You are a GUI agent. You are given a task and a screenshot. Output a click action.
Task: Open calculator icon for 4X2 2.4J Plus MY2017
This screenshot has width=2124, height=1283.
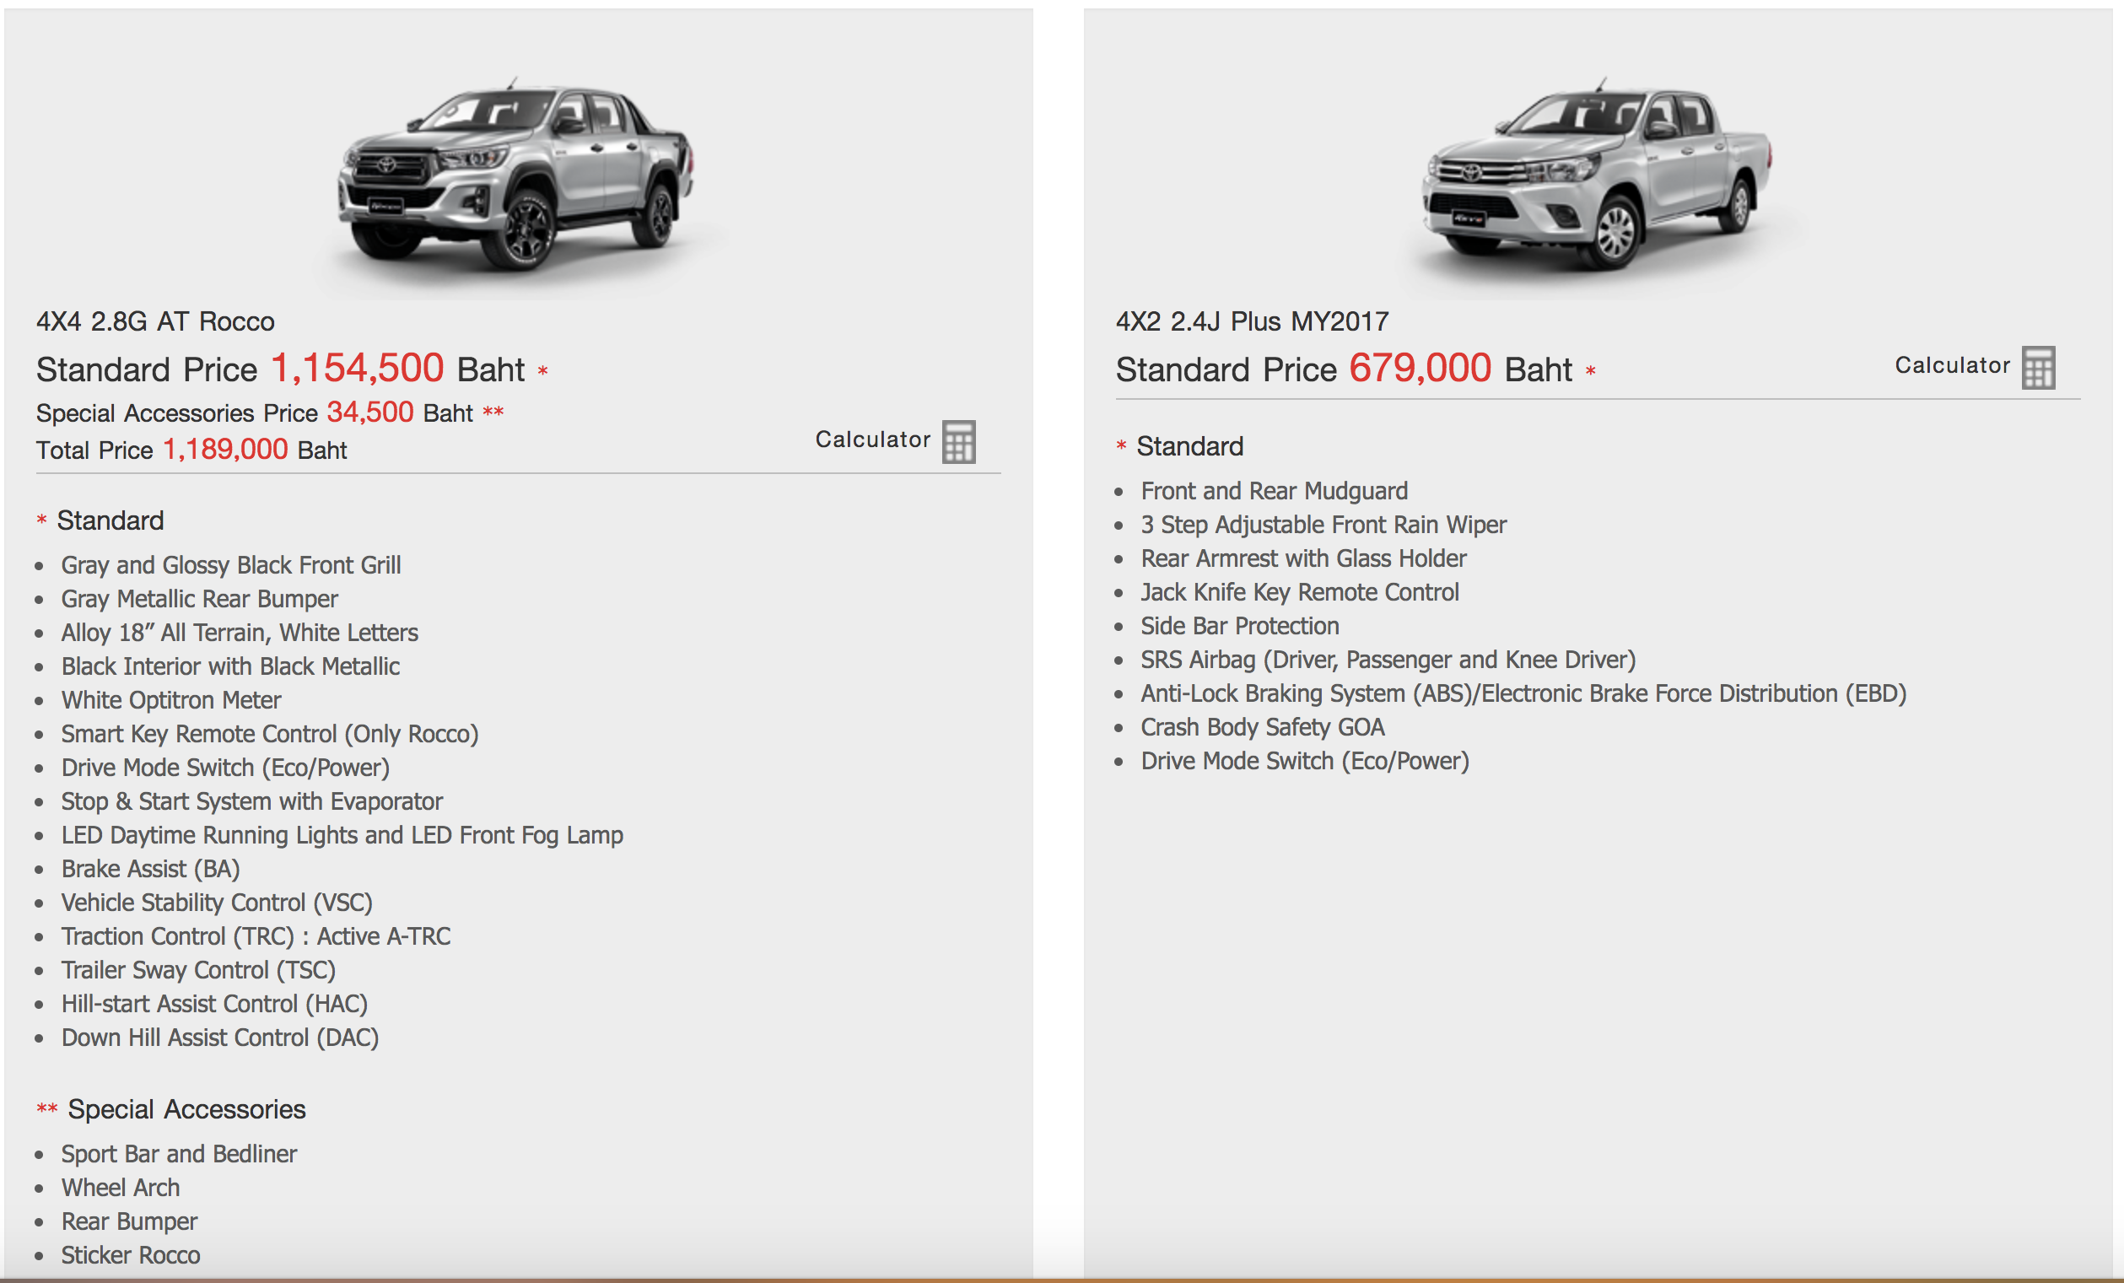coord(2039,368)
